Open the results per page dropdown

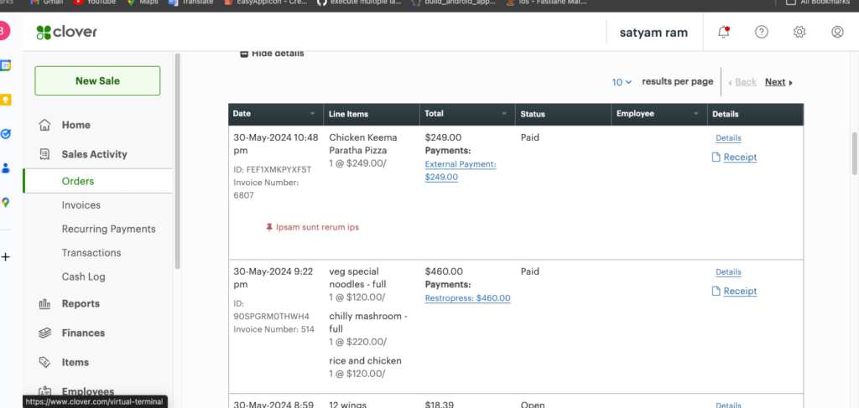(622, 82)
